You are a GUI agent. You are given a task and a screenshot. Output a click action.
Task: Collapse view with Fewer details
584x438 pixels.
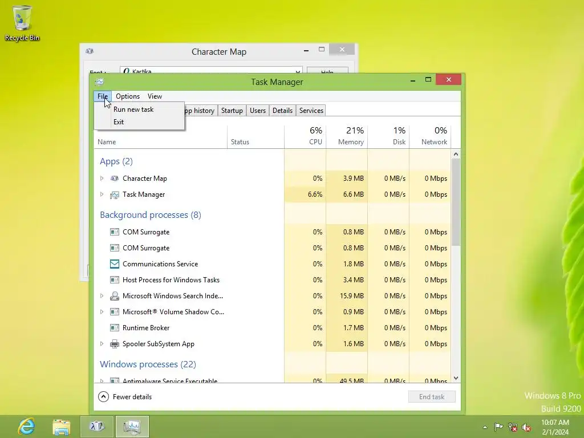tap(125, 397)
